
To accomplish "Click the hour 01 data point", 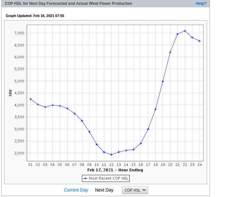I will 30,99.
